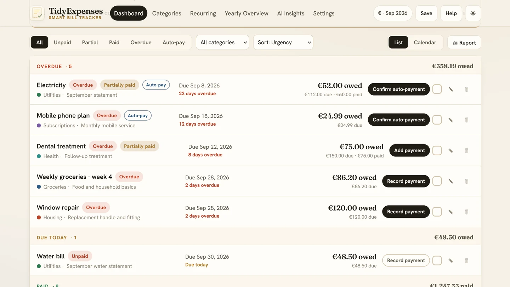Image resolution: width=510 pixels, height=287 pixels.
Task: Click the Save button
Action: pyautogui.click(x=426, y=13)
